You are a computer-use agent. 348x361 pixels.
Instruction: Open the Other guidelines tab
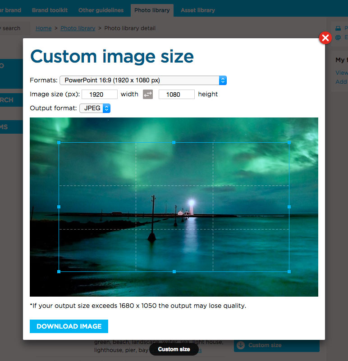(101, 10)
